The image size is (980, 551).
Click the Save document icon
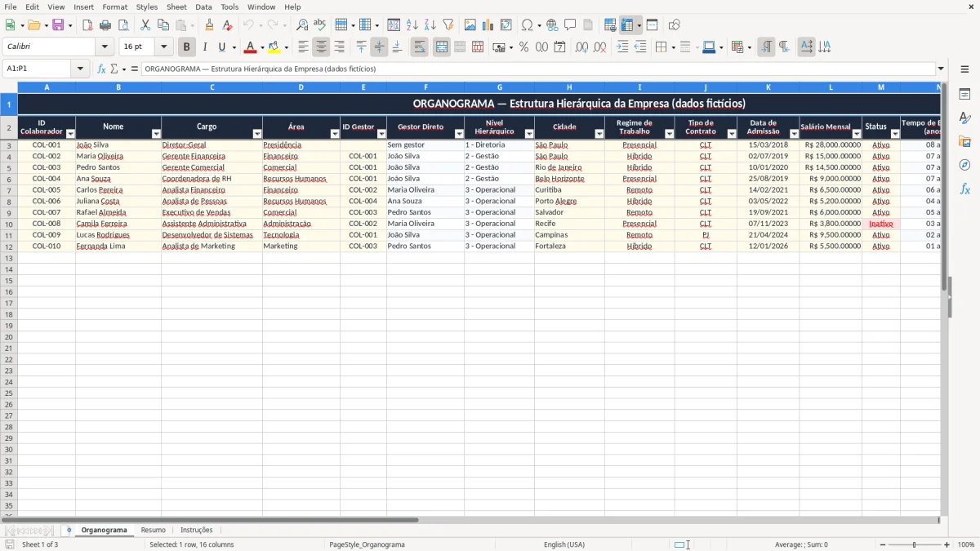pyautogui.click(x=58, y=25)
